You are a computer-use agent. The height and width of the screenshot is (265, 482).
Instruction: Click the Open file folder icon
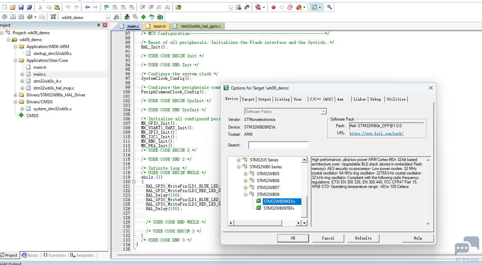click(x=13, y=7)
